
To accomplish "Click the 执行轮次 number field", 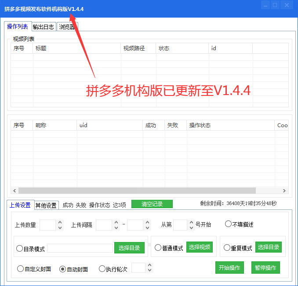I will (138, 268).
